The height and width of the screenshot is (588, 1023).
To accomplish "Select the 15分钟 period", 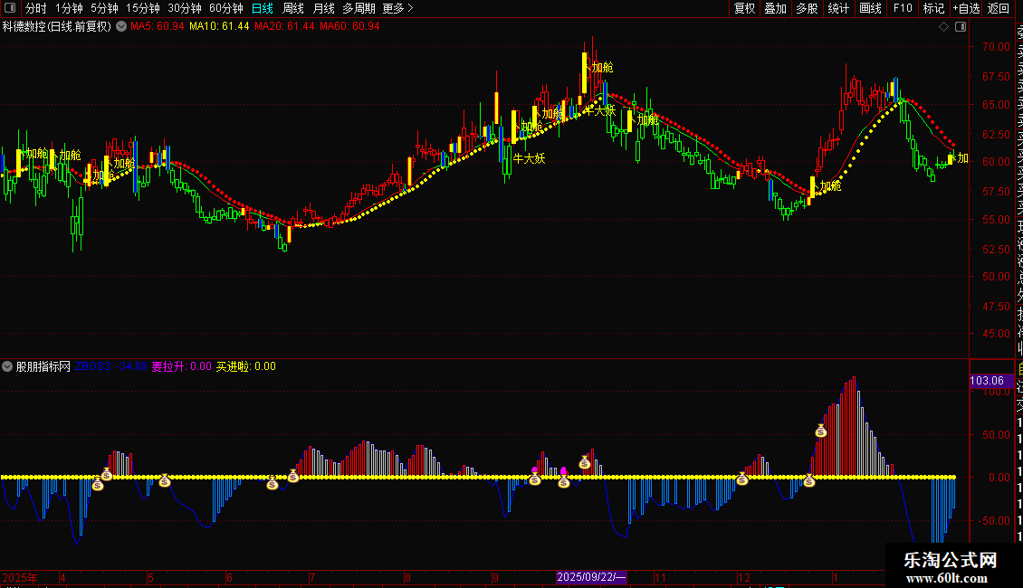I will 143,8.
